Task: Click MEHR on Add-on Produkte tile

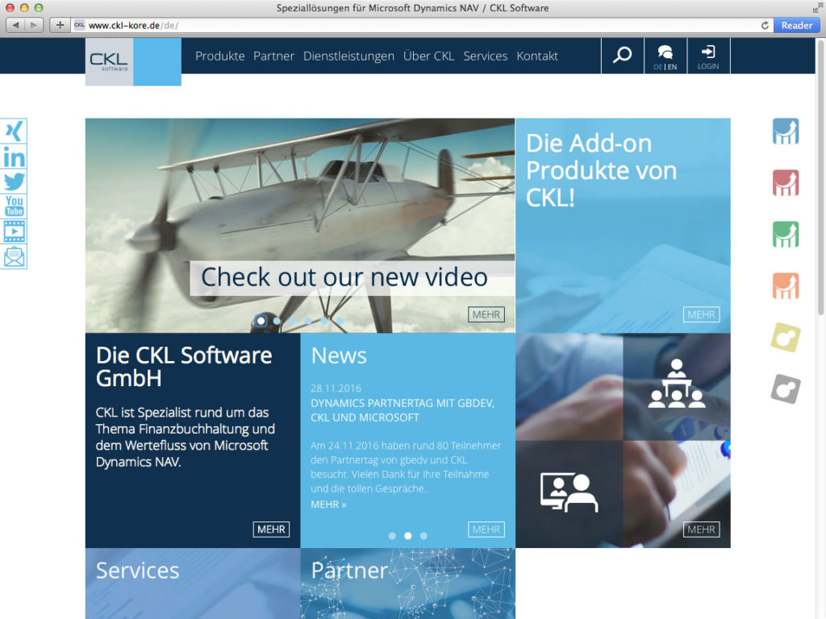Action: click(x=701, y=314)
